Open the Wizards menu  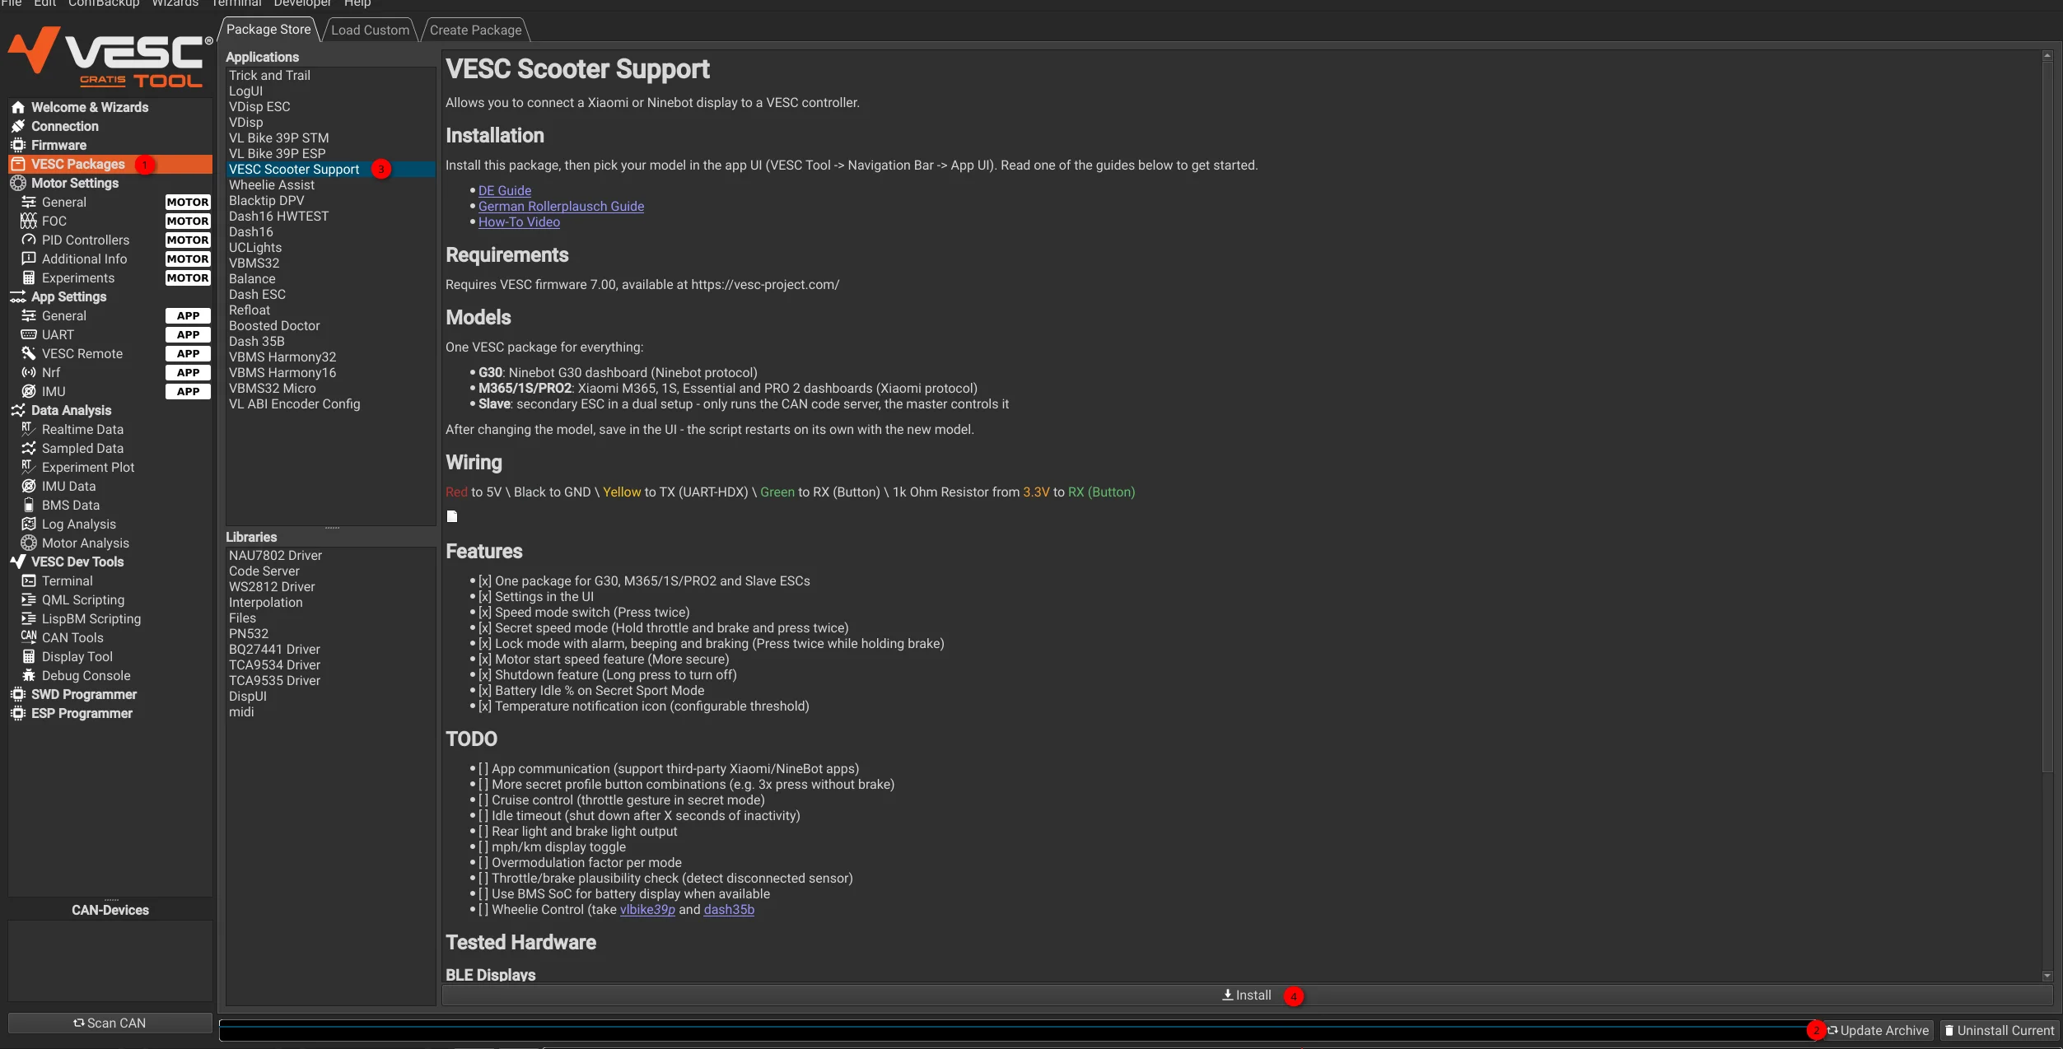[x=175, y=3]
